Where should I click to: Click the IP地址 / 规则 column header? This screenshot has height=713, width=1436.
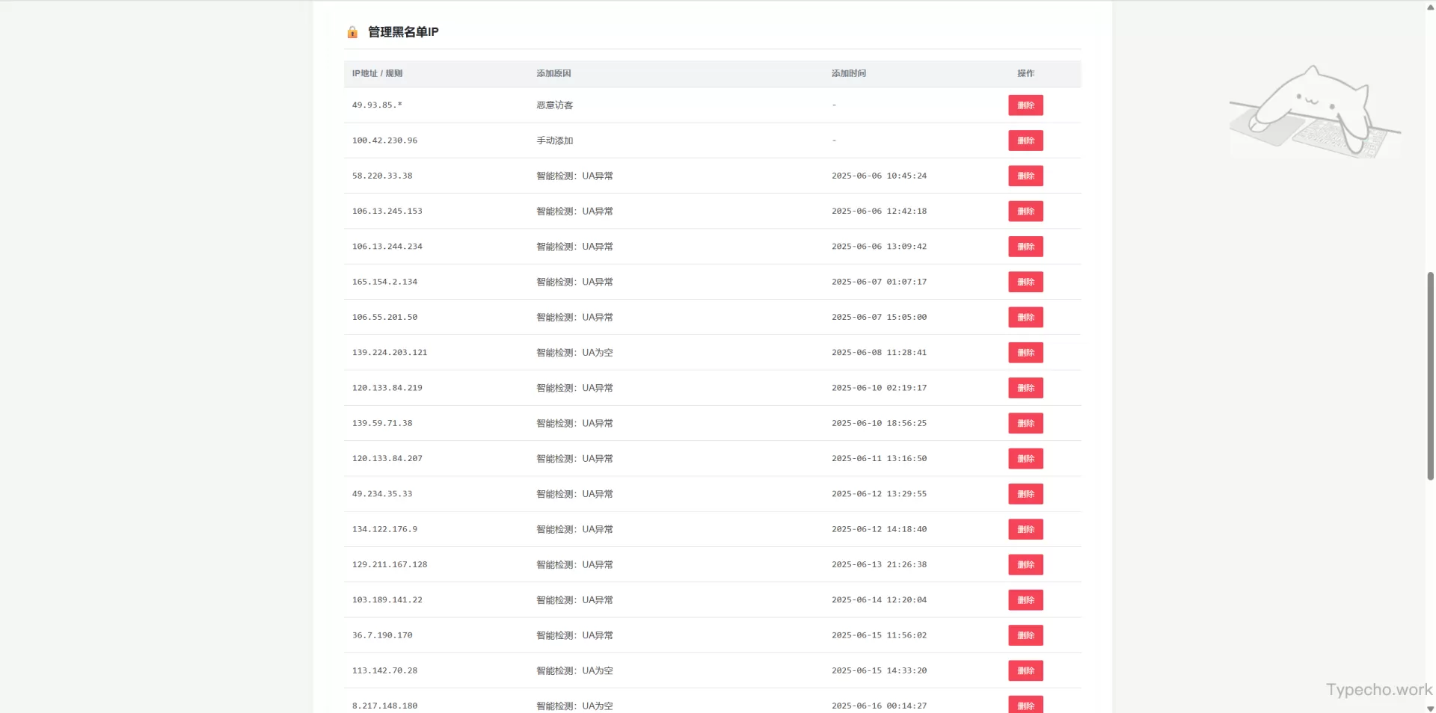click(377, 73)
